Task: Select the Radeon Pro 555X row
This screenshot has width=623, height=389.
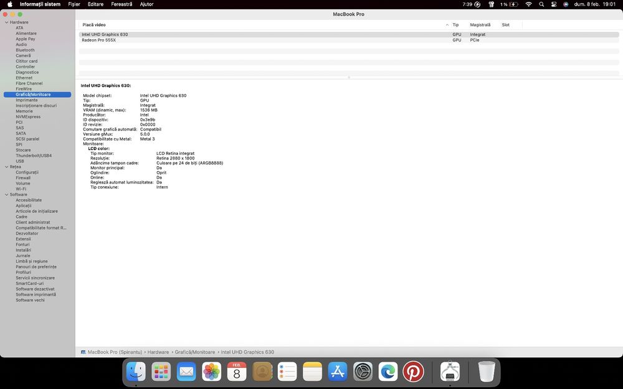Action: (349, 40)
